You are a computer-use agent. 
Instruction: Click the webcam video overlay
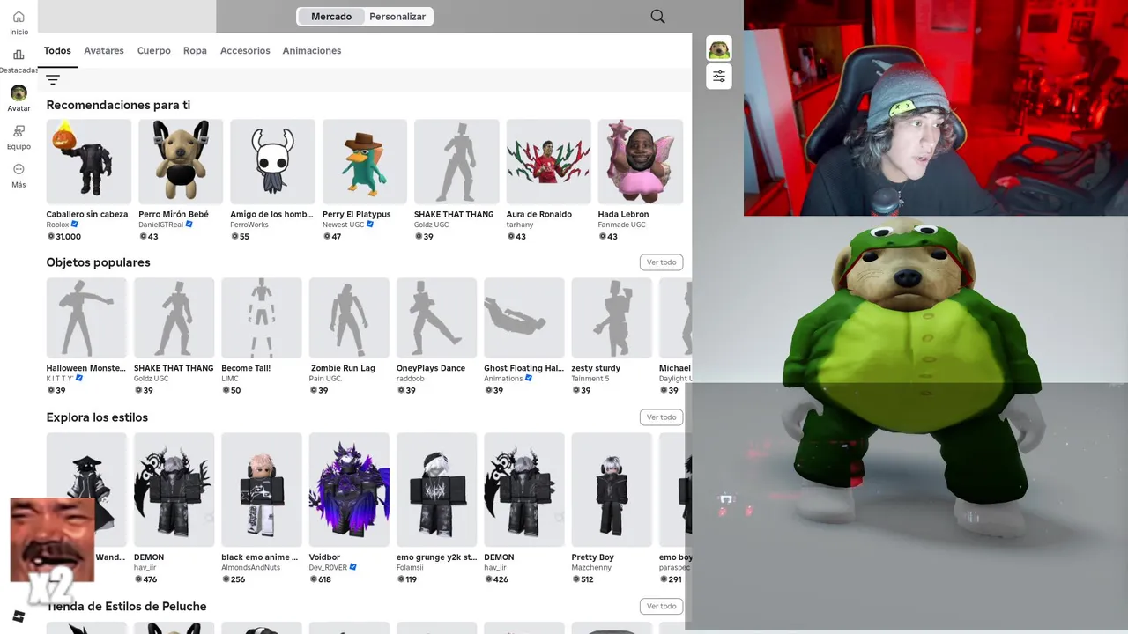[936, 107]
